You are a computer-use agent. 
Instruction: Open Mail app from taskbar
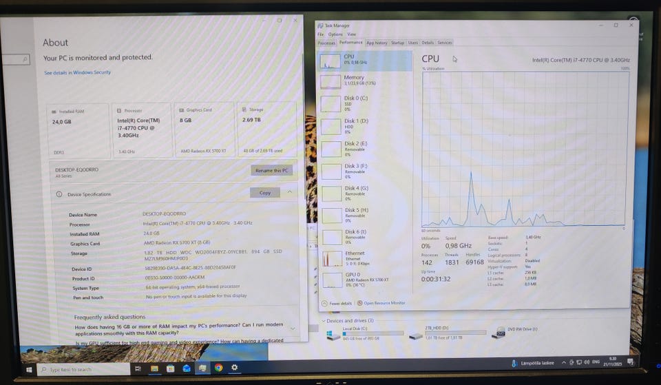pyautogui.click(x=187, y=368)
